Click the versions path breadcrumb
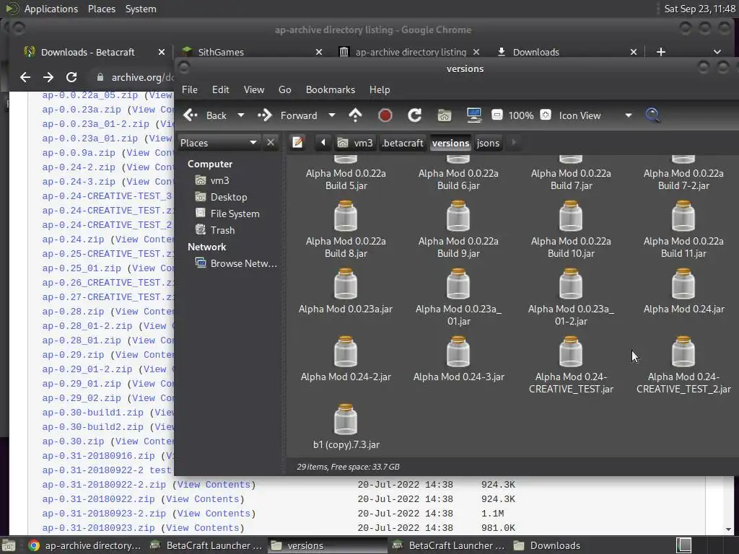Image resolution: width=739 pixels, height=554 pixels. click(x=450, y=143)
